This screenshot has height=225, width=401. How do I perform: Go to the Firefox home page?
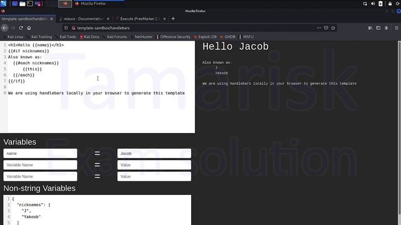[x=29, y=28]
